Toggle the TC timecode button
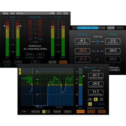The width and height of the screenshot is (126, 126). pyautogui.click(x=44, y=112)
